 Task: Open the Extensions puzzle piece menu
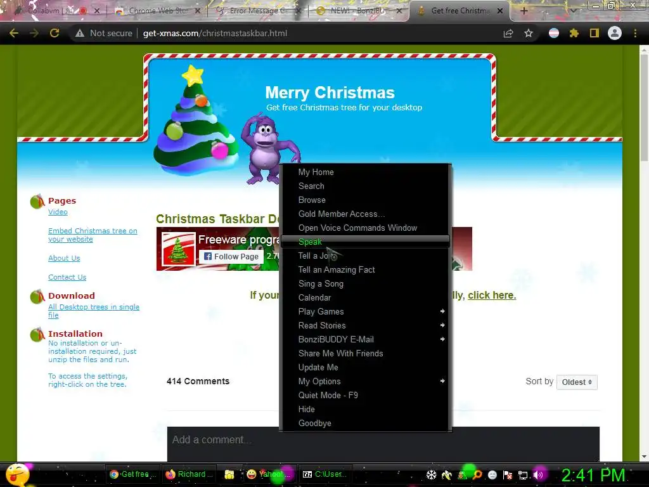(574, 33)
